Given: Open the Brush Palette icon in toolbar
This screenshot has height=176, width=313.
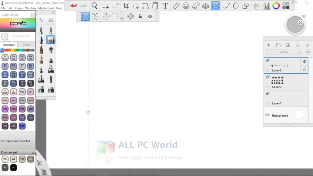Looking at the screenshot, I should pos(266,6).
